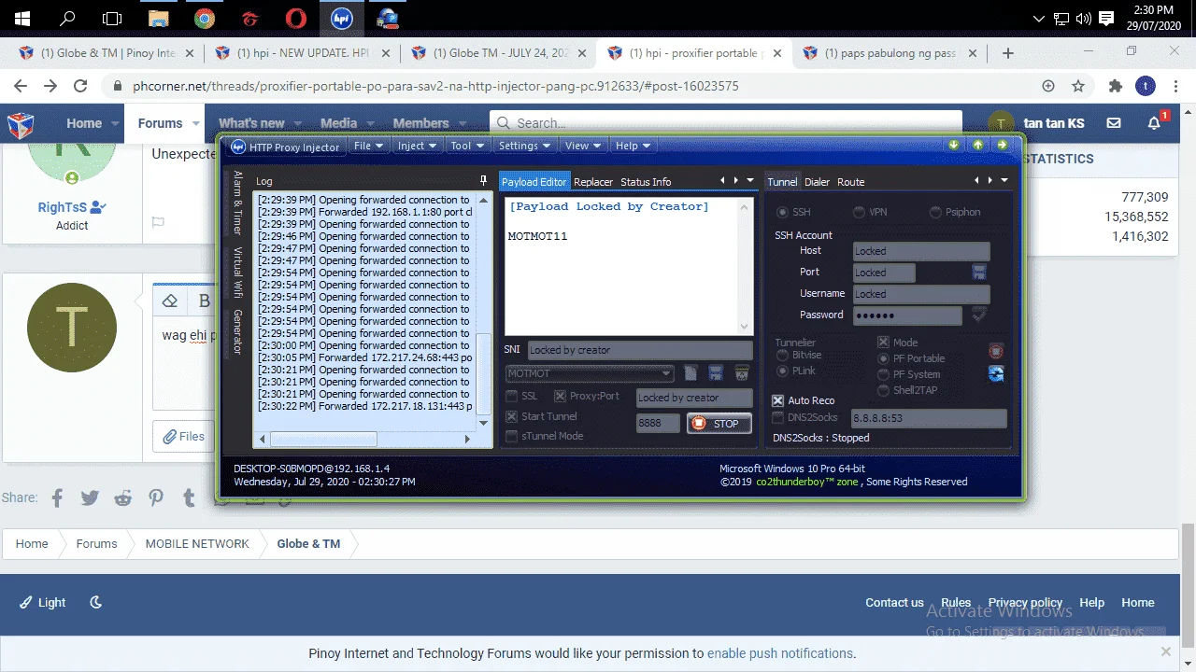Viewport: 1196px width, 672px height.
Task: Select the VPN tunnel type radio
Action: pyautogui.click(x=860, y=213)
